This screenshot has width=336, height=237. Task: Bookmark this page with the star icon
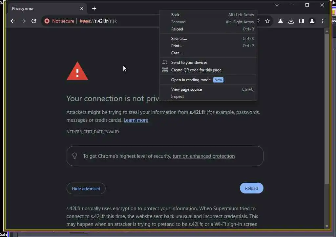pyautogui.click(x=267, y=21)
